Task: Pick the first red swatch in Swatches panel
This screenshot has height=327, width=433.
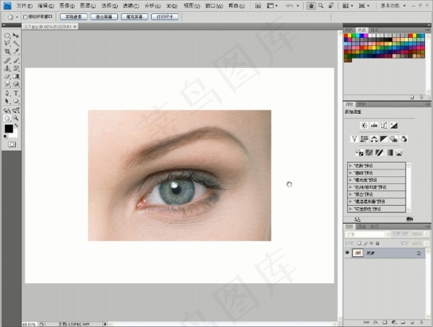Action: (x=346, y=35)
